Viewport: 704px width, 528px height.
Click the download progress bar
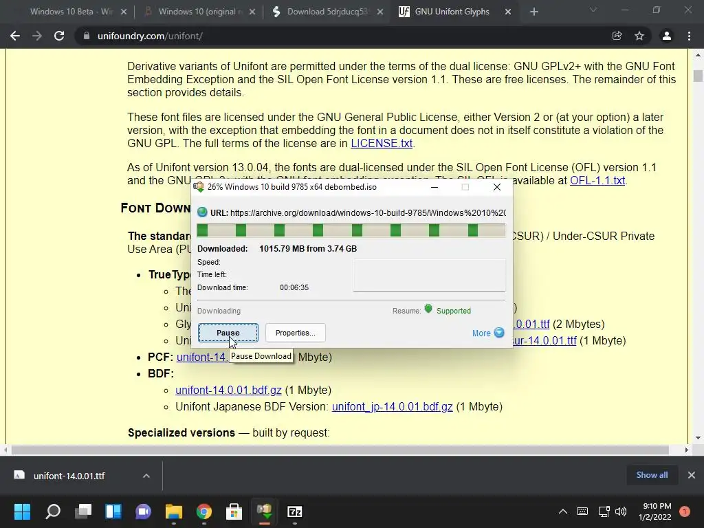pyautogui.click(x=351, y=230)
